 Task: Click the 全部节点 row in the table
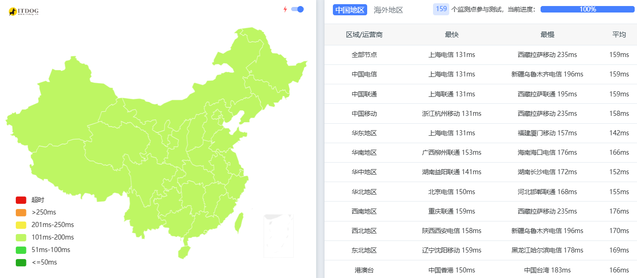click(x=364, y=54)
